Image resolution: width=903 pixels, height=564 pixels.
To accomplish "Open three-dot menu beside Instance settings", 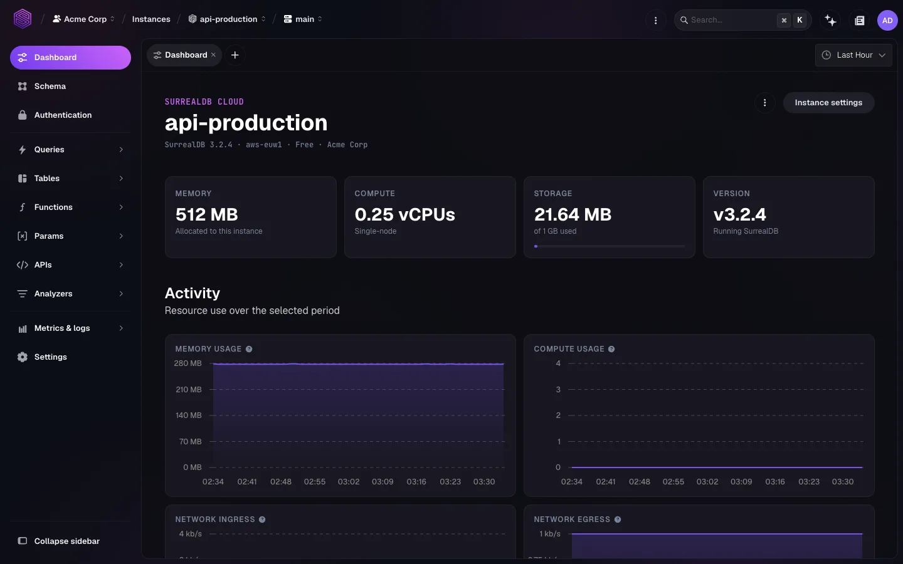I will pyautogui.click(x=764, y=103).
